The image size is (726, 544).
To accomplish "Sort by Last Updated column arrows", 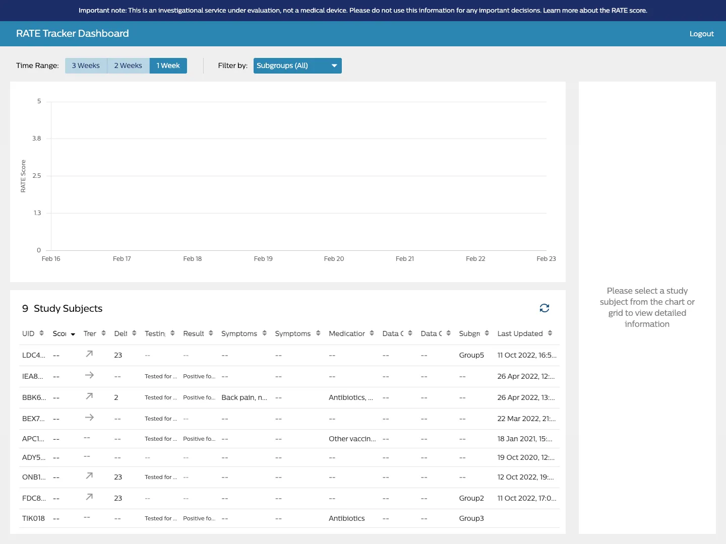I will pos(550,333).
